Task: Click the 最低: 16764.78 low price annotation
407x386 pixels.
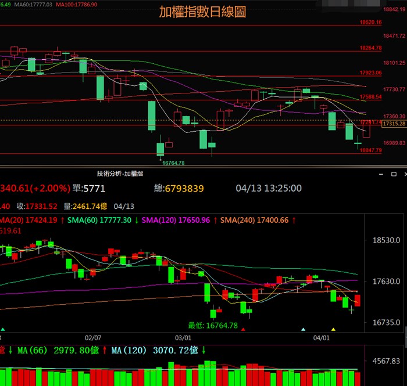Action: (x=213, y=325)
